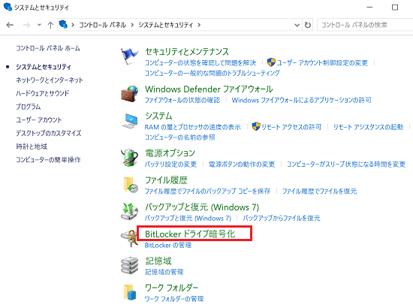413x308 pixels.
Task: Open the Power Options battery icon
Action: pyautogui.click(x=129, y=158)
